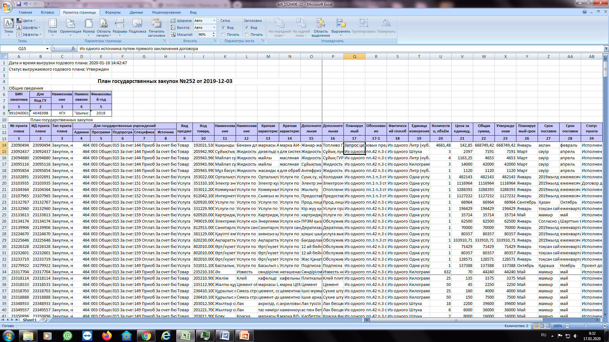Image resolution: width=609 pixels, height=342 pixels.
Task: Click the Windows Start button
Action: pos(8,336)
